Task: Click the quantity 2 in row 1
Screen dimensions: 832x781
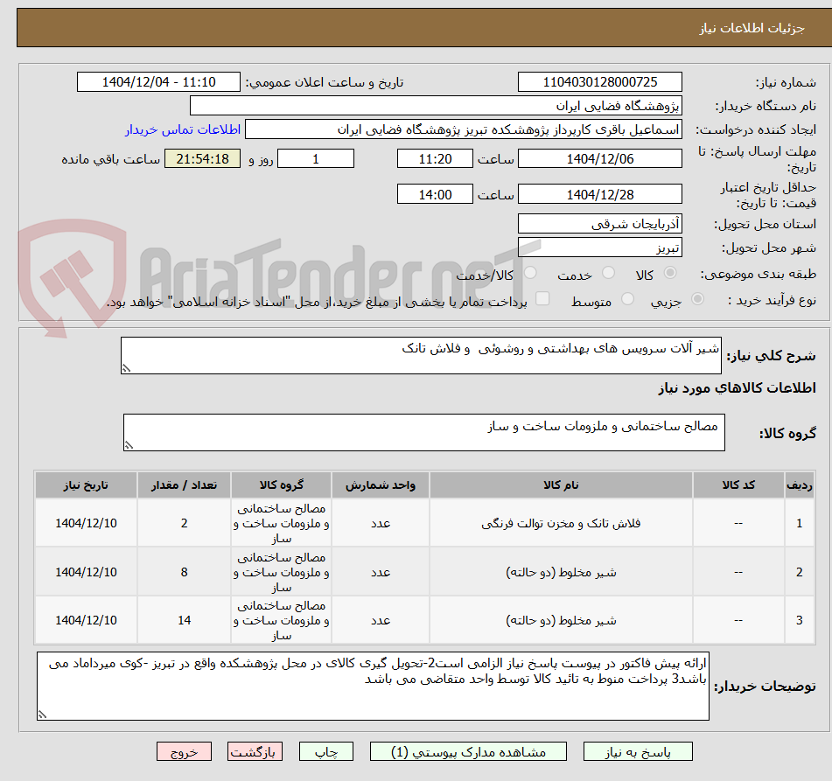Action: click(x=184, y=523)
